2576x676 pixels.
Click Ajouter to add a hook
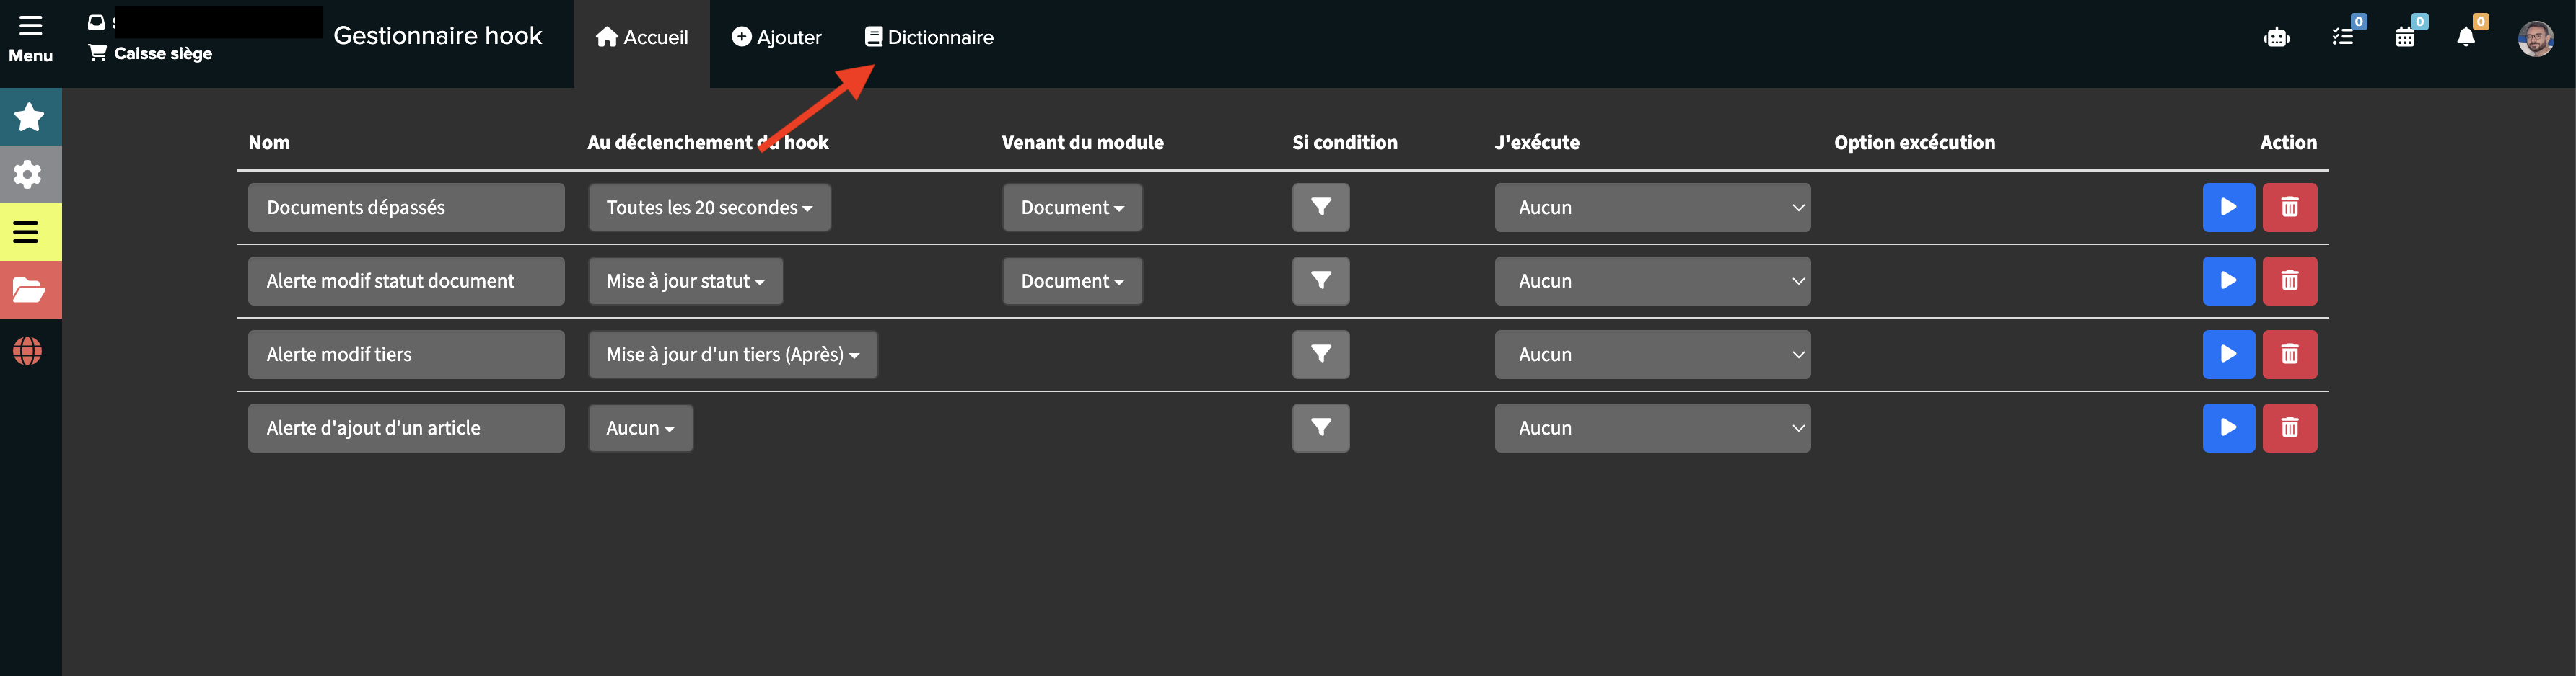pos(776,38)
